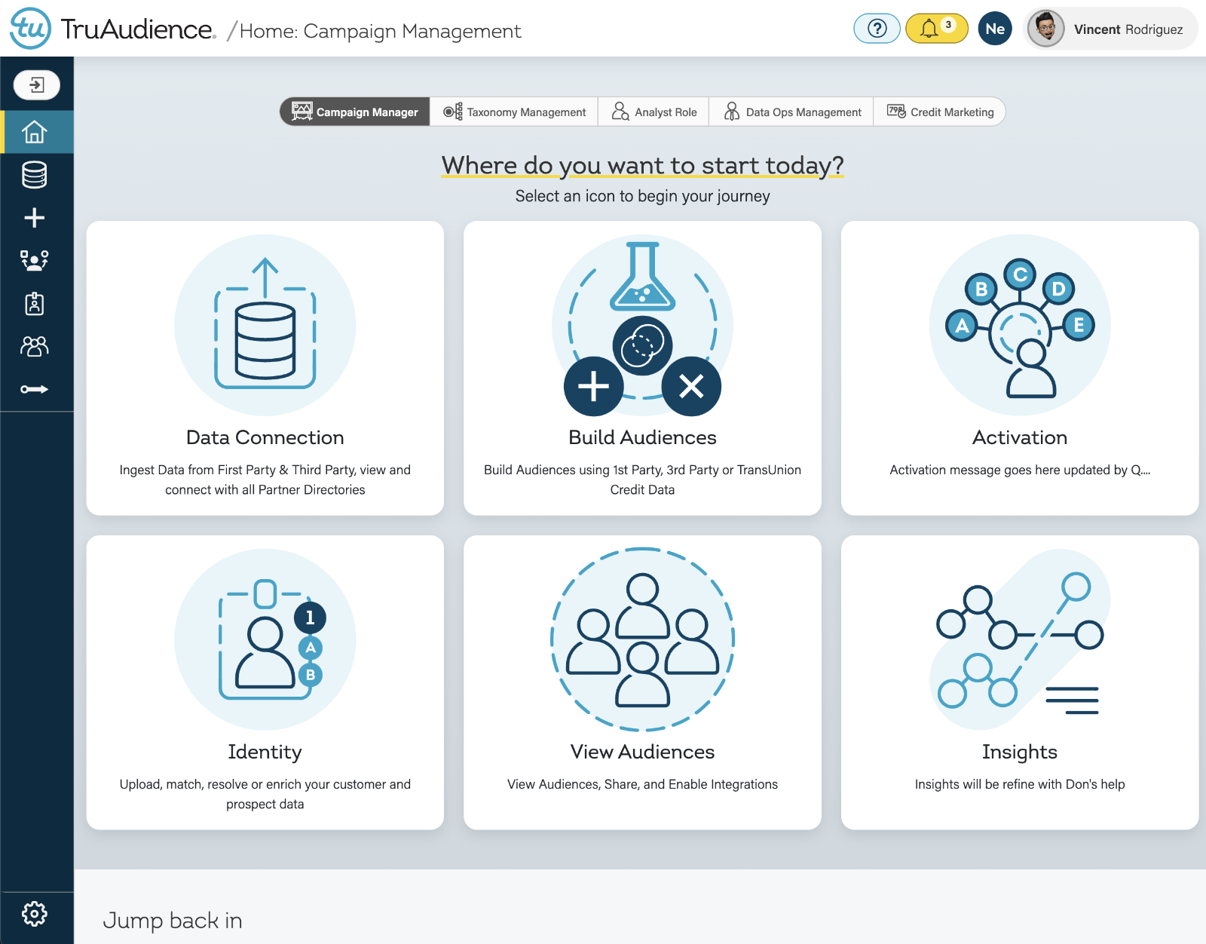Expand the sidebar navigation panel
The height and width of the screenshot is (944, 1206).
(36, 85)
